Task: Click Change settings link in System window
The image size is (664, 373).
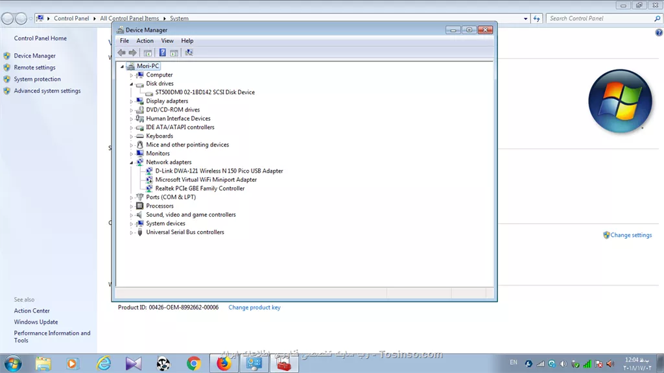Action: (x=631, y=235)
